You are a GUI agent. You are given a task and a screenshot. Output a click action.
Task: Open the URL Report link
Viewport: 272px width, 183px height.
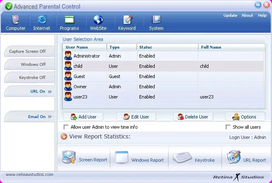tap(254, 160)
